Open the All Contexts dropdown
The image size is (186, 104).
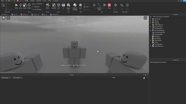[x=18, y=78]
